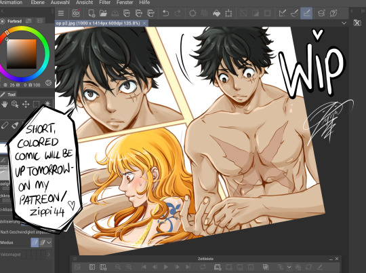Image resolution: width=366 pixels, height=273 pixels.
Task: Click the Fill paint bucket icon
Action: click(x=217, y=14)
